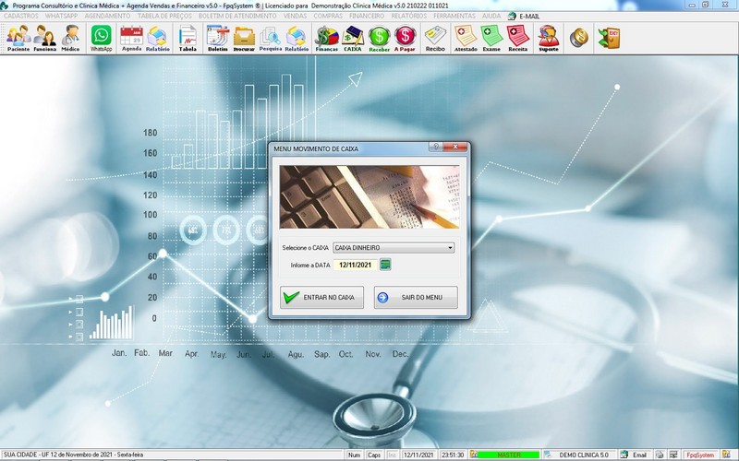Click the gold coin toolbar icon
This screenshot has width=739, height=461.
579,38
